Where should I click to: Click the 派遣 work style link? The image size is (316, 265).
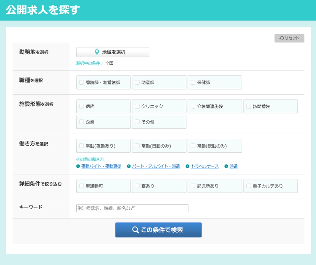point(234,166)
